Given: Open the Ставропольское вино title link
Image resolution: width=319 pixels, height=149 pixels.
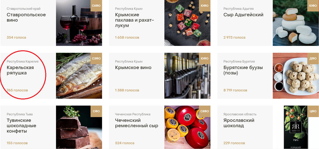Looking at the screenshot, I should pos(26,17).
